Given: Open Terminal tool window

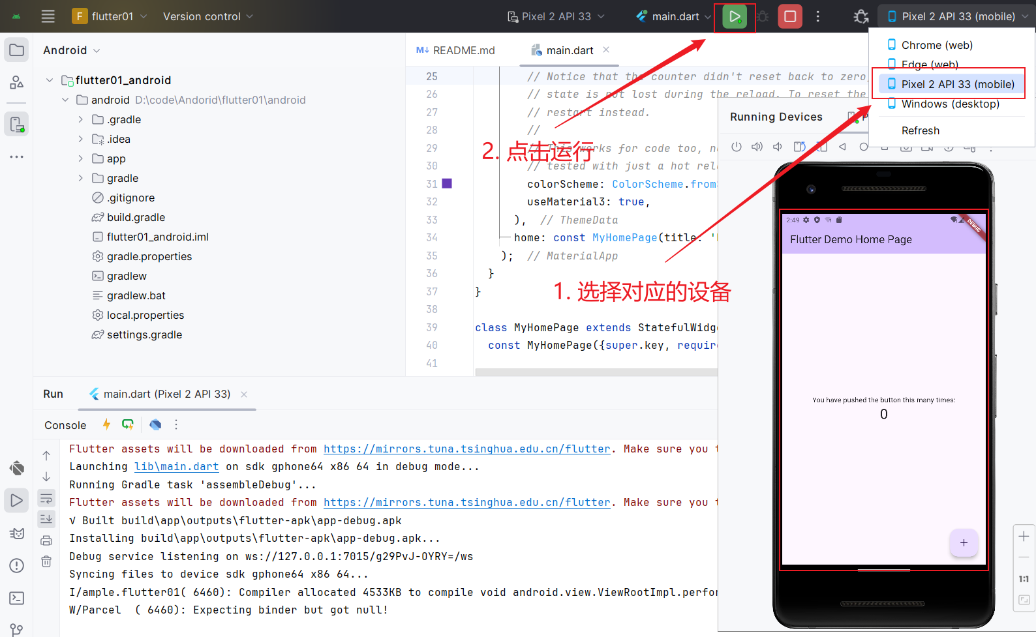Looking at the screenshot, I should [x=17, y=598].
